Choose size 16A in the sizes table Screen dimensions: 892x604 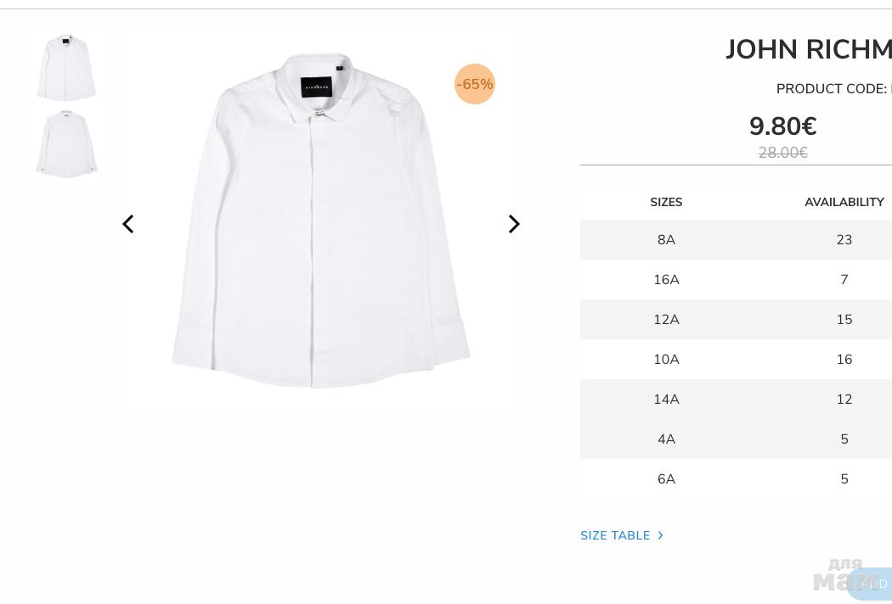click(x=666, y=280)
